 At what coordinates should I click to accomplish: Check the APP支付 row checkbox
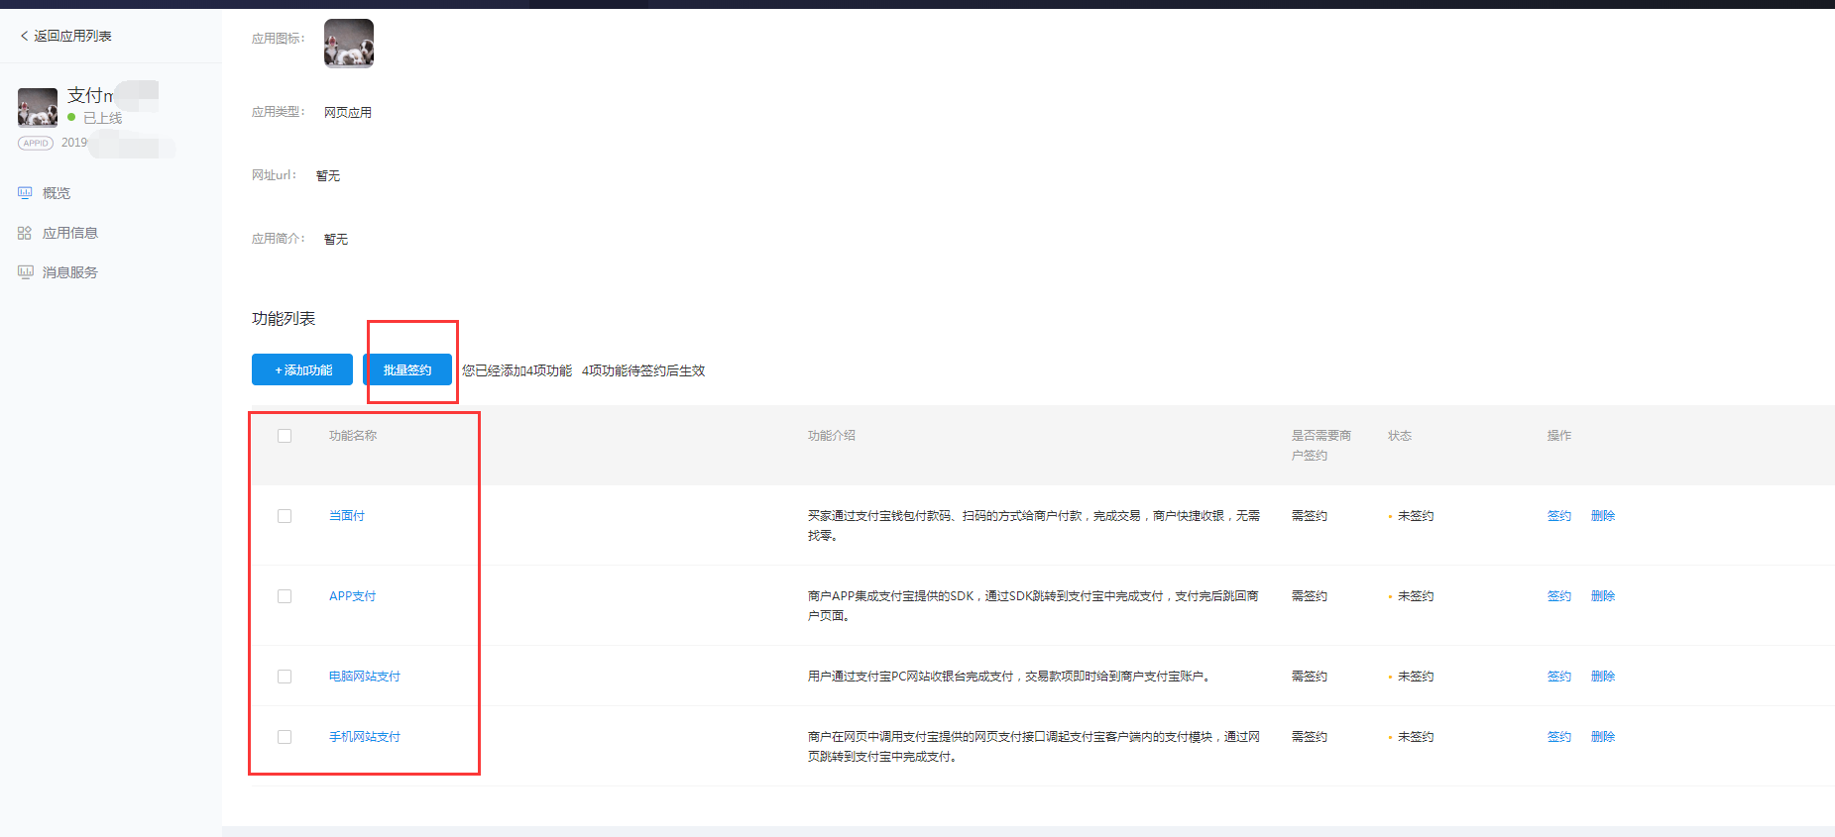[285, 596]
